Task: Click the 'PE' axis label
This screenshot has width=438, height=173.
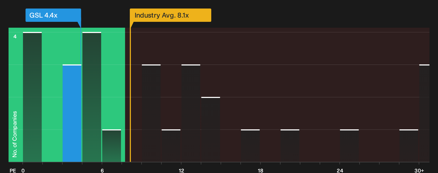Action: point(13,171)
